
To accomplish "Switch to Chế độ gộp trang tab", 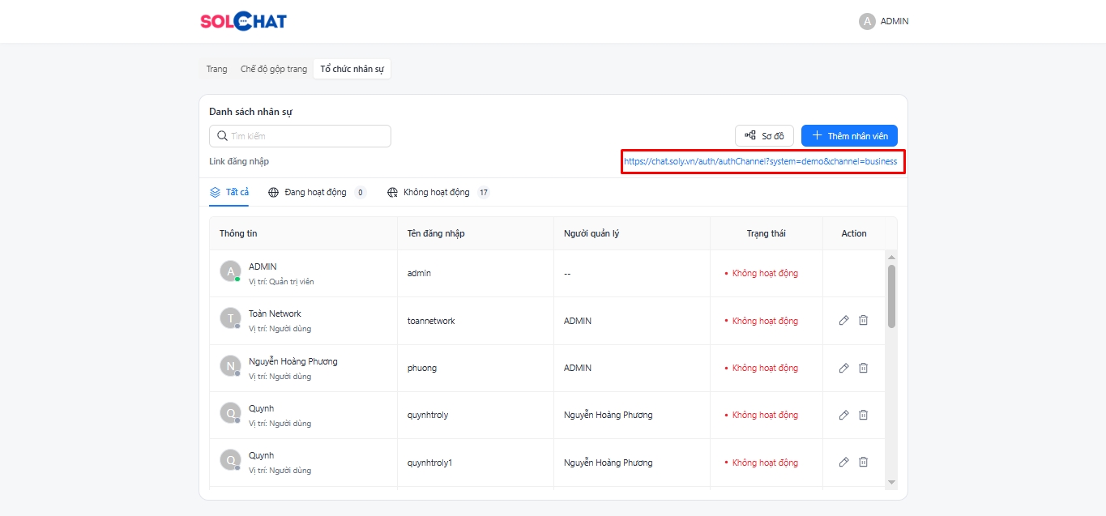I will (x=274, y=69).
